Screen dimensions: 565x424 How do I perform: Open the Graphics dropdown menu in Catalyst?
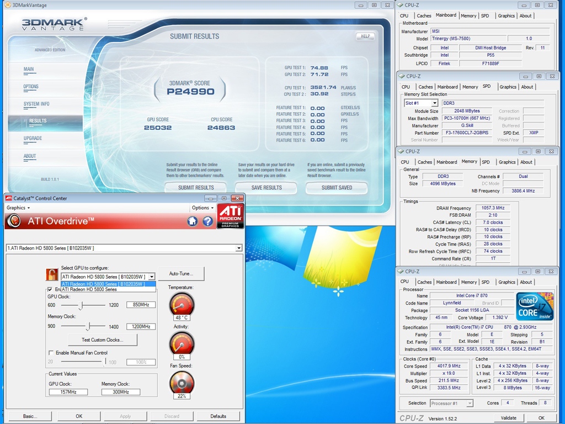click(x=18, y=208)
